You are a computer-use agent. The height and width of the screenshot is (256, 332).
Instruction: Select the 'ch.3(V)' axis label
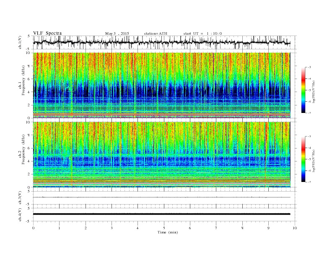[x=20, y=197]
